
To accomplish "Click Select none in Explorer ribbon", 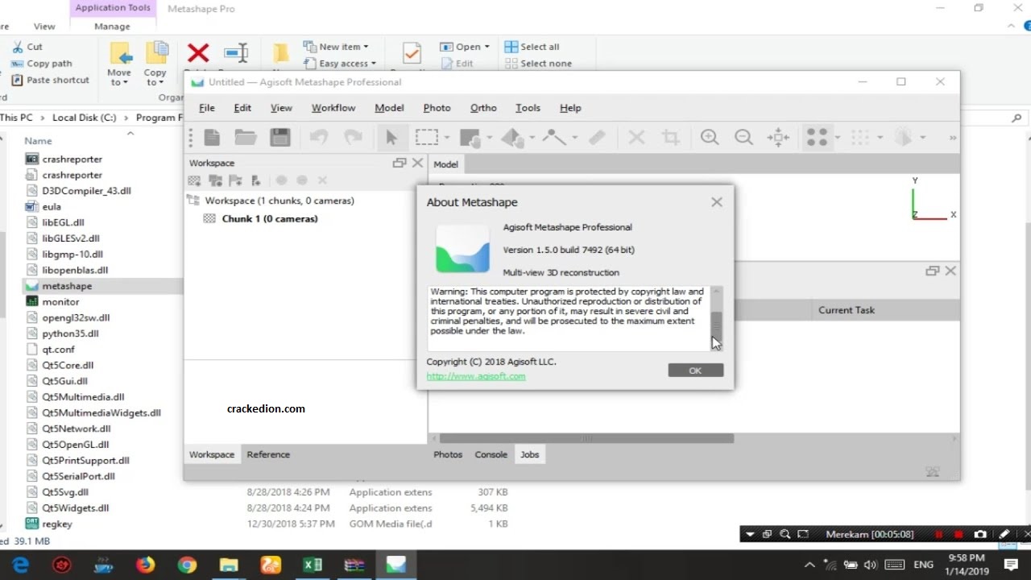I will (538, 64).
